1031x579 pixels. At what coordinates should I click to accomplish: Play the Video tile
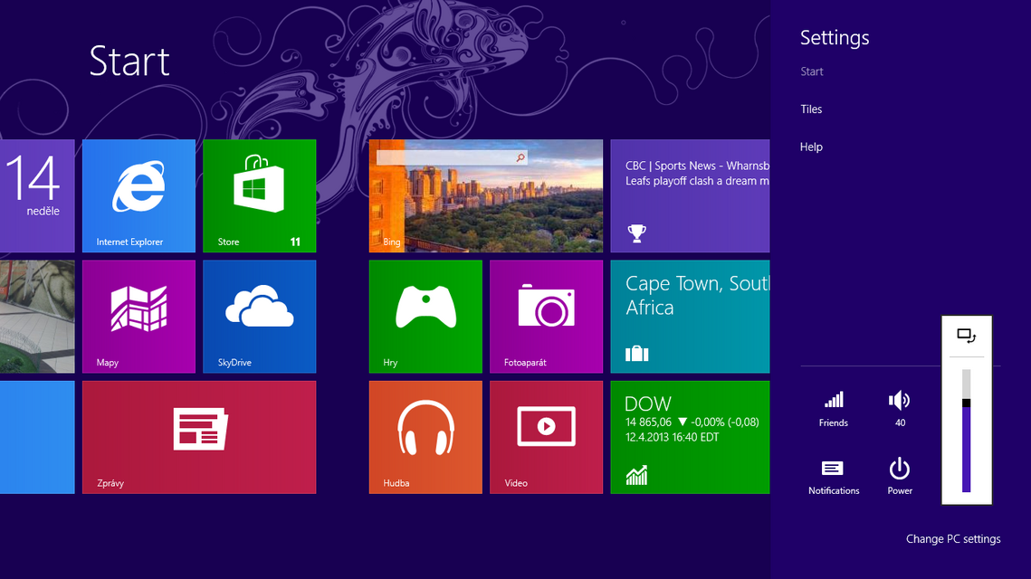click(x=546, y=436)
